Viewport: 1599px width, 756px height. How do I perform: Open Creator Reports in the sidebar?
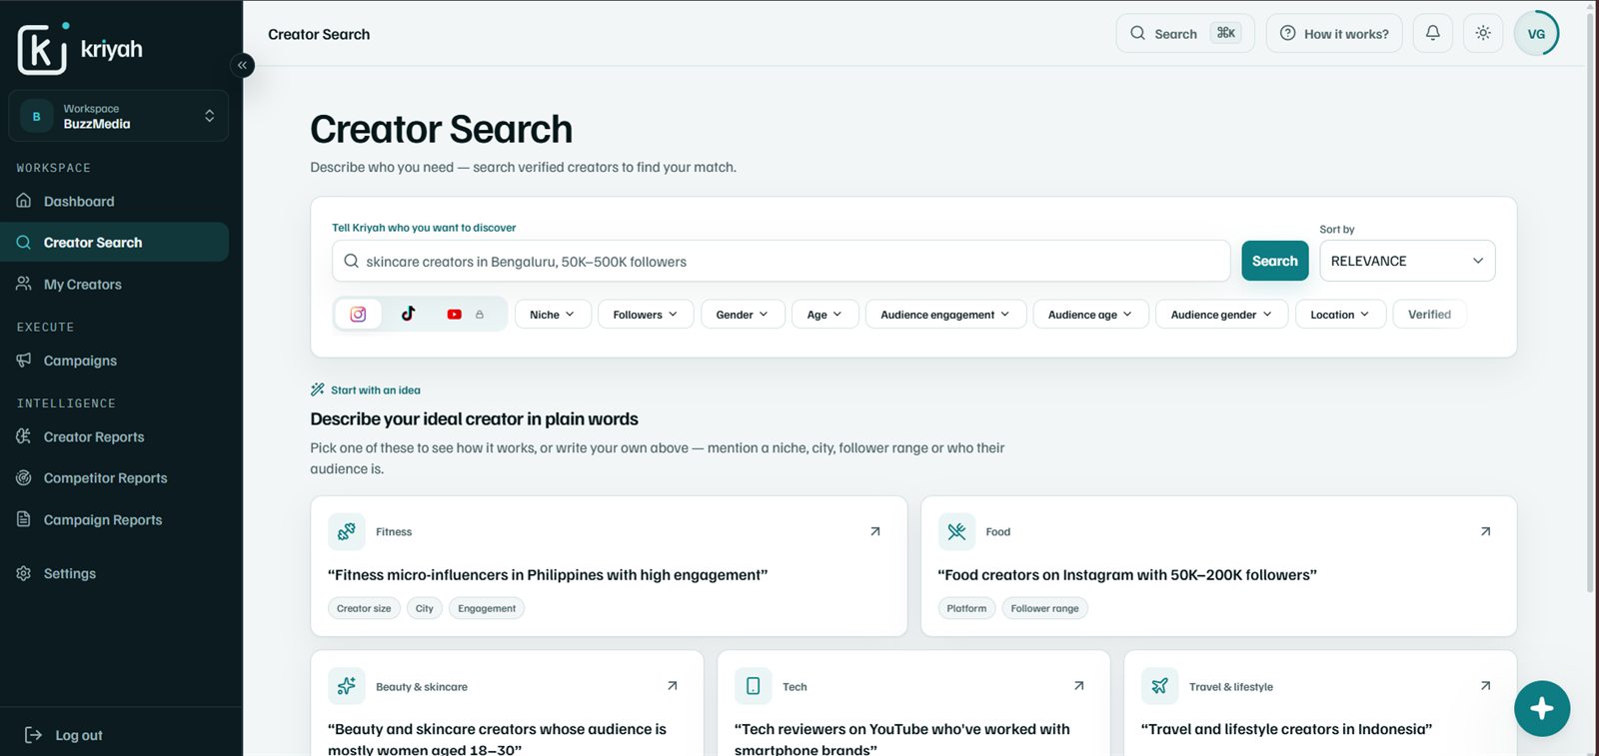[x=114, y=436]
